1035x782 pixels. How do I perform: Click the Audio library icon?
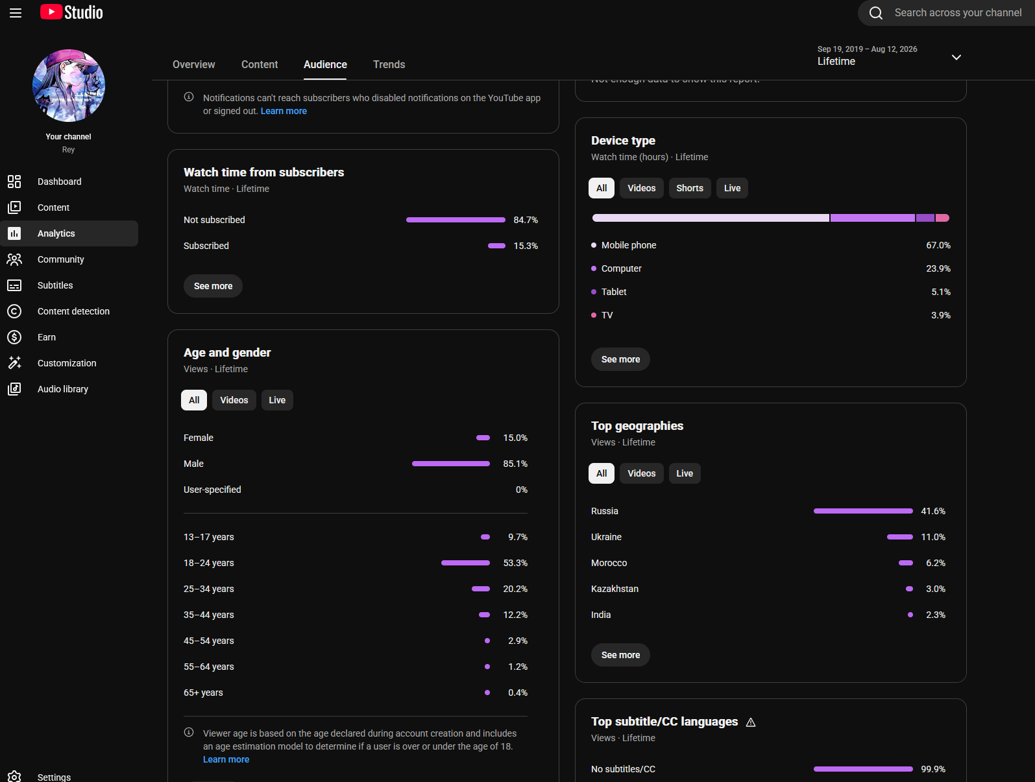(14, 389)
